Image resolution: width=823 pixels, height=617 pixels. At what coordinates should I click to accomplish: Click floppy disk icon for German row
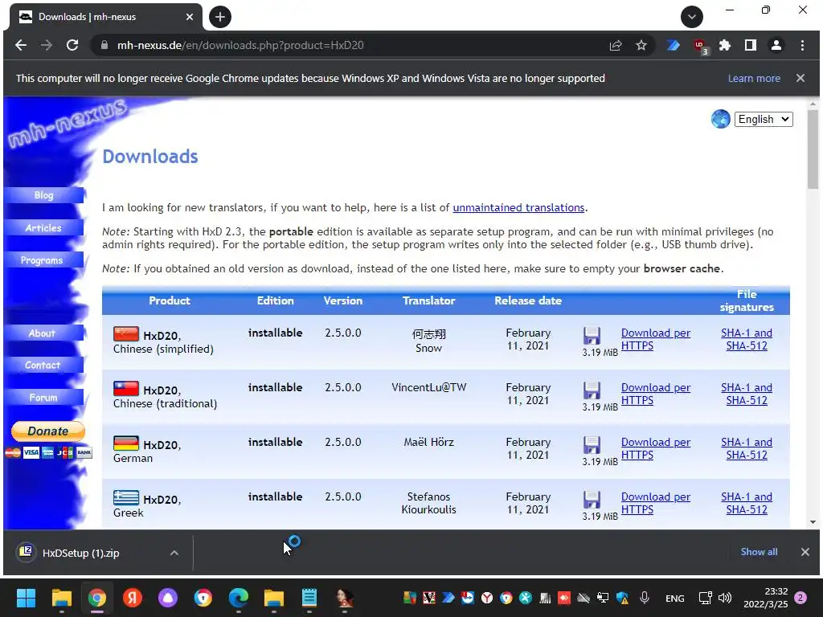coord(592,445)
